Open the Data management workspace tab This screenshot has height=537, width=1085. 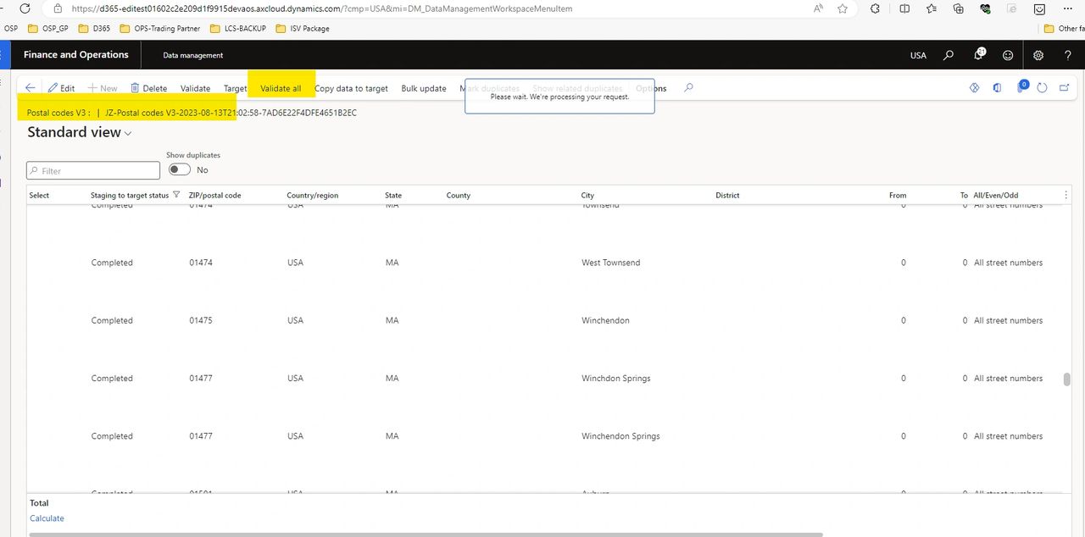tap(192, 54)
